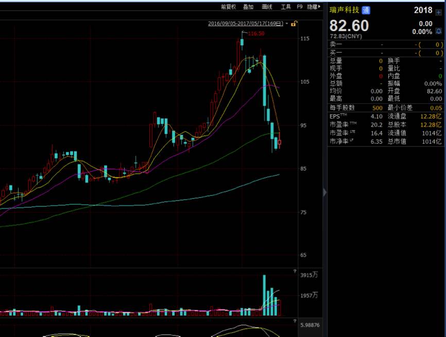The image size is (446, 337).
Task: Set a price alert with the bell icon
Action: pyautogui.click(x=439, y=31)
